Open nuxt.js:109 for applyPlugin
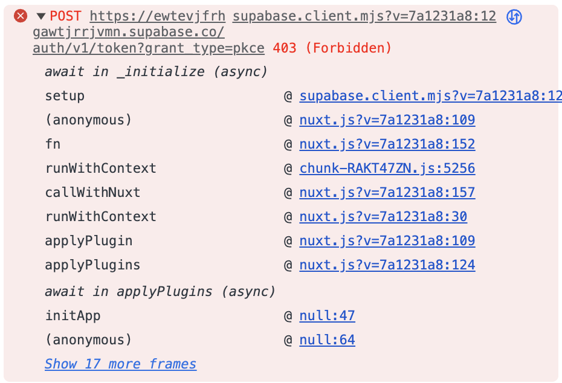 387,240
